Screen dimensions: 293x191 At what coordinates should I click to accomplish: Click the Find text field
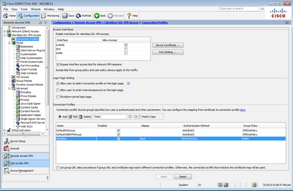(114, 117)
